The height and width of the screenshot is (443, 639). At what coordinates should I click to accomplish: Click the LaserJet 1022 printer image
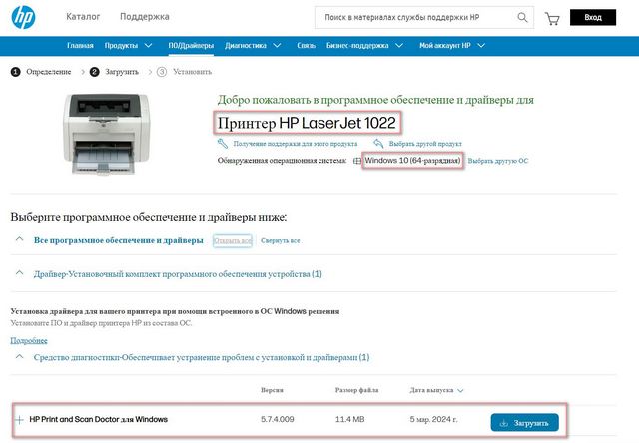107,134
